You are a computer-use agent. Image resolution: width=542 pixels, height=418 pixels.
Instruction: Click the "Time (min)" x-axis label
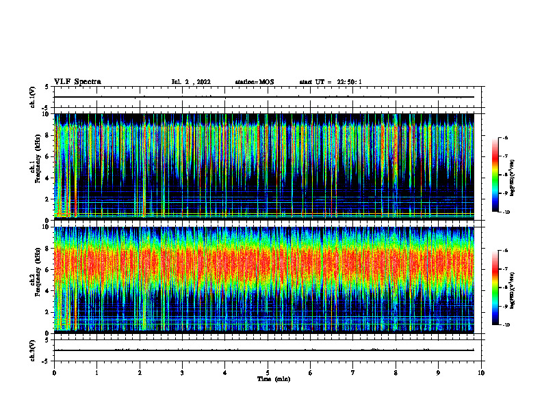(x=274, y=379)
